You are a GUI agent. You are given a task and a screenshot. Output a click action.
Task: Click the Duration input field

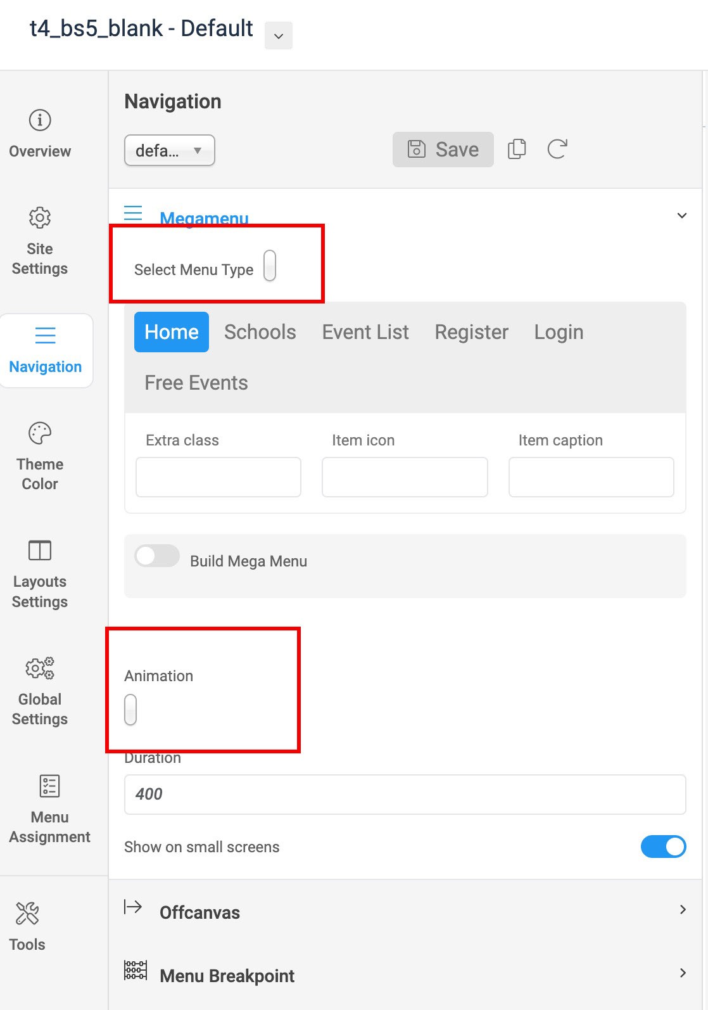coord(405,794)
